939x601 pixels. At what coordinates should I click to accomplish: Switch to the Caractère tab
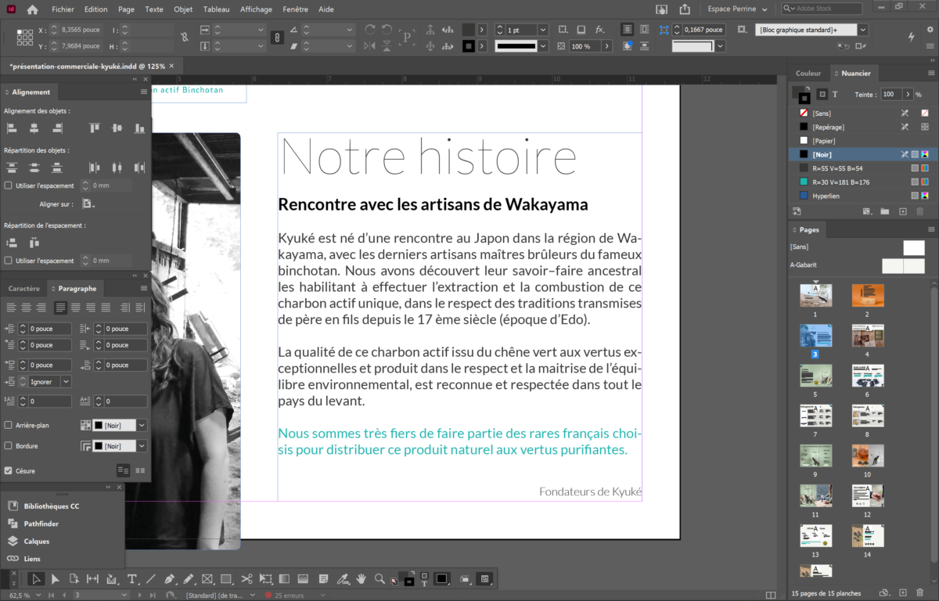coord(23,289)
